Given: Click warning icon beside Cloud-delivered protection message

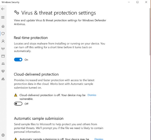Looking at the screenshot, I should [16, 95].
